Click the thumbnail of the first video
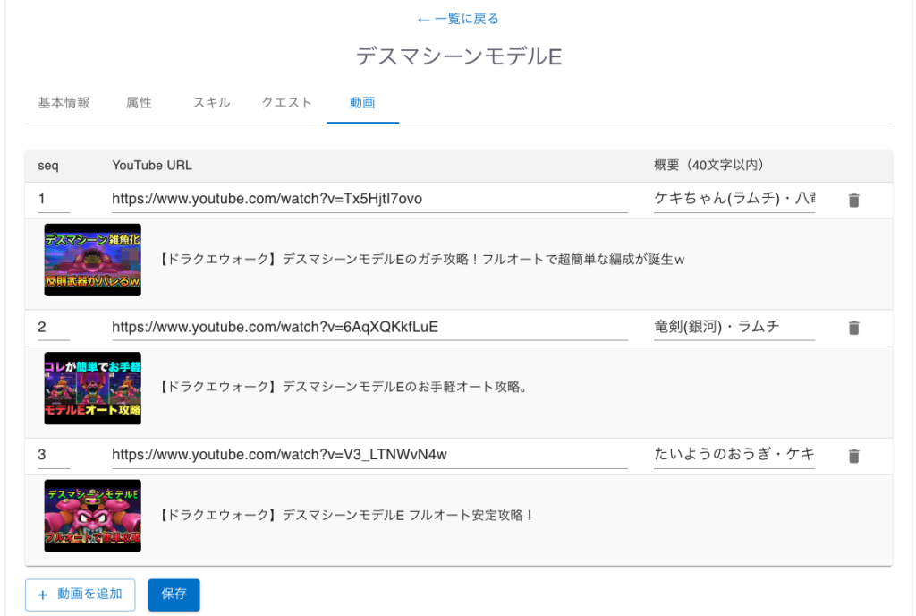 (x=93, y=260)
